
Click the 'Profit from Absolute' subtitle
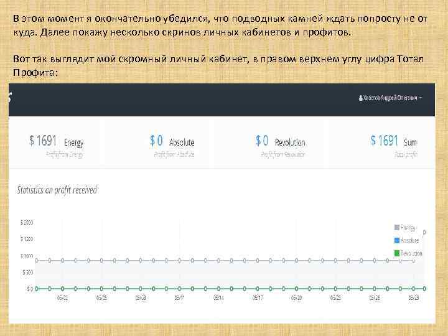tap(174, 154)
